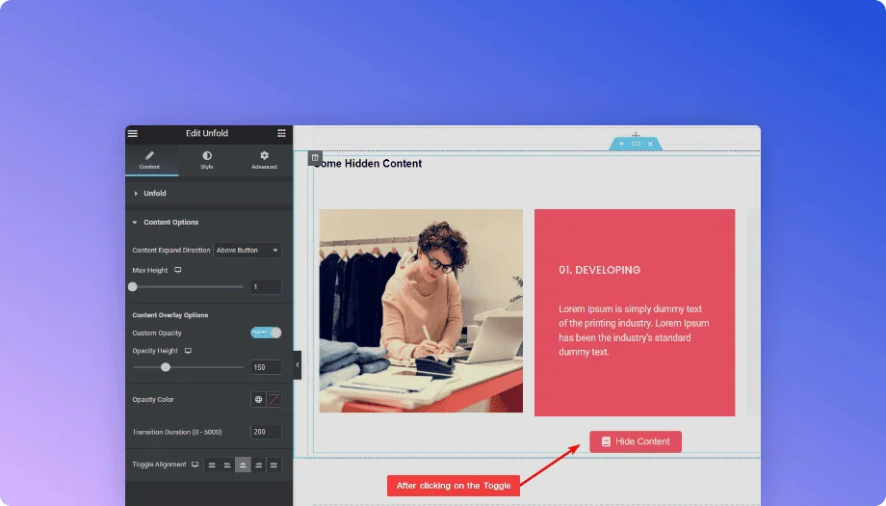Click the Transition Duration input field
Image resolution: width=886 pixels, height=506 pixels.
coord(266,432)
